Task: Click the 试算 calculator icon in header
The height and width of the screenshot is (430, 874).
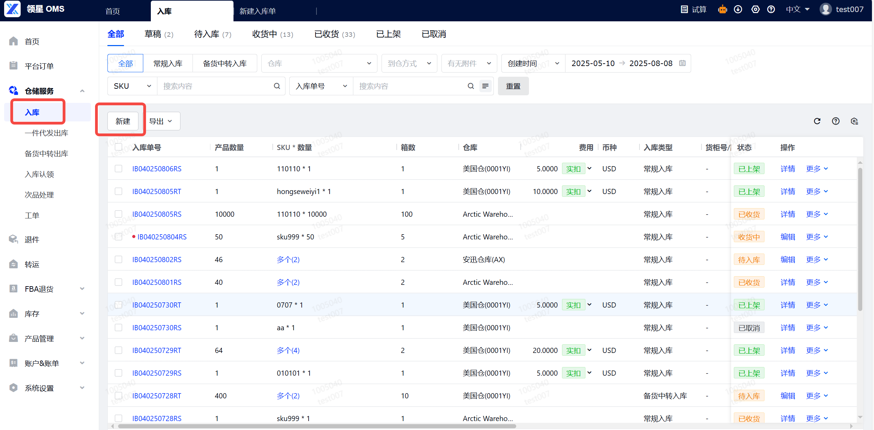Action: point(684,10)
